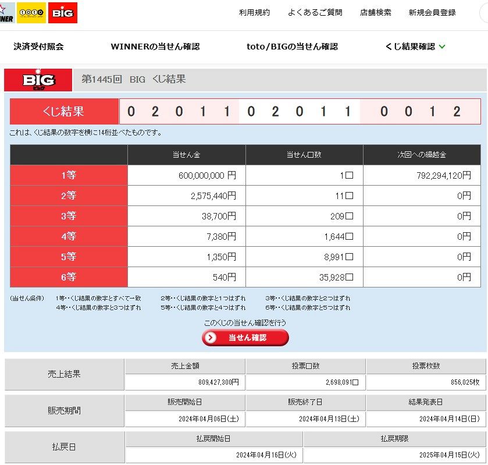Screen dimensions: 488x465
Task: Click the 6等 row header
Action: pos(69,277)
